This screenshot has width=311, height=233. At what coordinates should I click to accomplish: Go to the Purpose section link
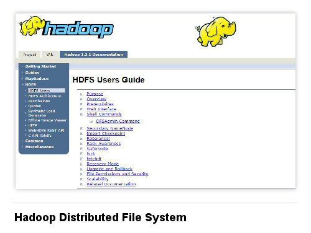[95, 94]
